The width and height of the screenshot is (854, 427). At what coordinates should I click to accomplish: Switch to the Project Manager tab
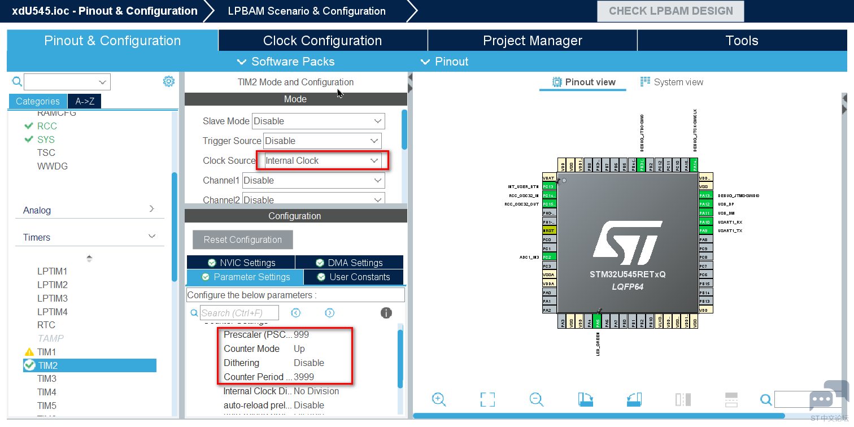pos(533,41)
